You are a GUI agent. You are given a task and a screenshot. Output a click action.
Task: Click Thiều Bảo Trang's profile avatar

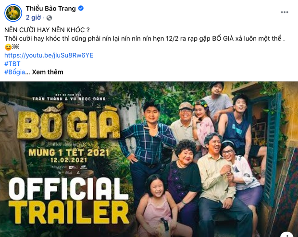(13, 13)
